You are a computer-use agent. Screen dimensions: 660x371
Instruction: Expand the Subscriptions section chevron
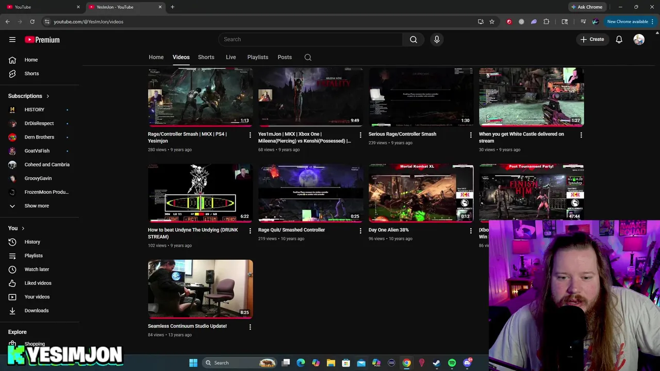coord(48,96)
